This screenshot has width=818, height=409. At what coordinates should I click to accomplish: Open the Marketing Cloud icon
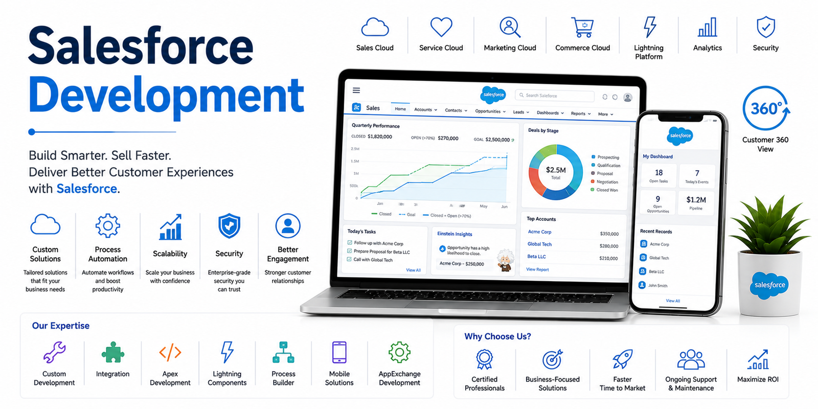510,27
